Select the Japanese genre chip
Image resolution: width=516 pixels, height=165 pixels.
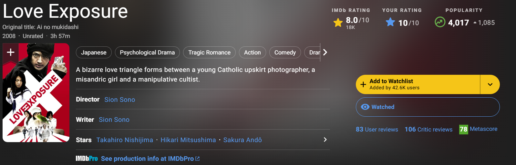coord(94,53)
